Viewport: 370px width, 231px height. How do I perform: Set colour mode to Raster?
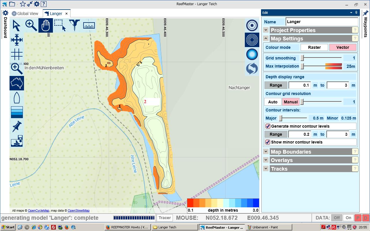[x=314, y=47]
